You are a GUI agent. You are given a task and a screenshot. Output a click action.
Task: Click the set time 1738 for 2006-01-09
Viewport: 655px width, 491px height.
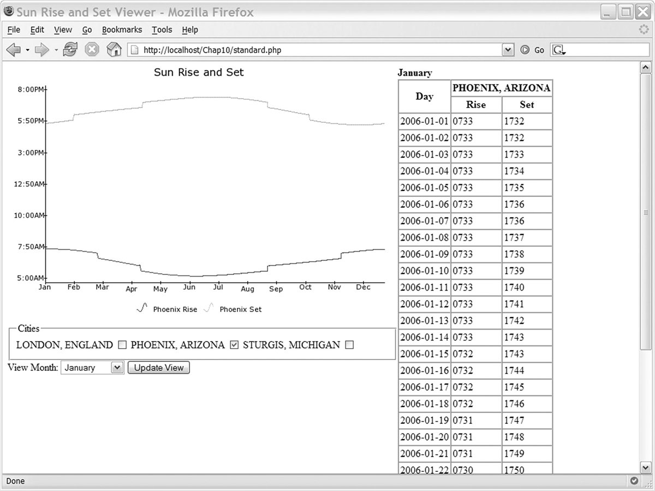(527, 254)
